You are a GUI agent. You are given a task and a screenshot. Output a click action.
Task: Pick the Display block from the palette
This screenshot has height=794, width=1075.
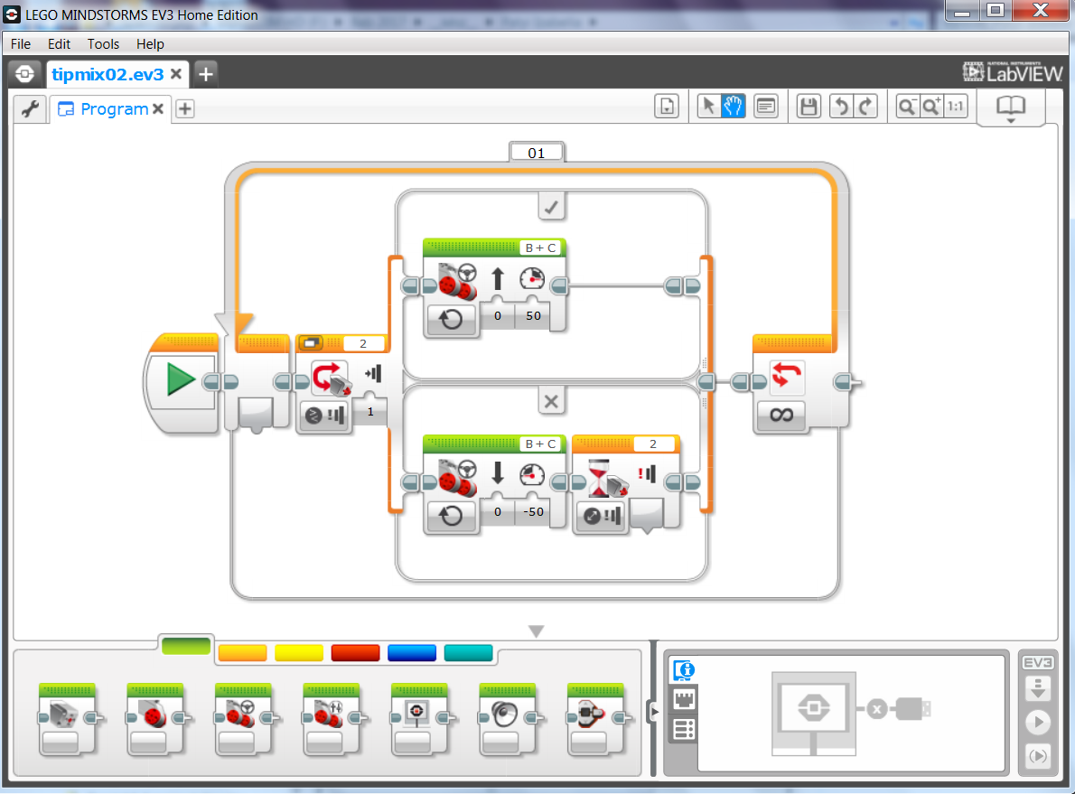[x=419, y=719]
